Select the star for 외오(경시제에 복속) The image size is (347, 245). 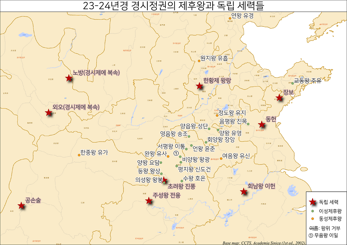[x=48, y=112]
